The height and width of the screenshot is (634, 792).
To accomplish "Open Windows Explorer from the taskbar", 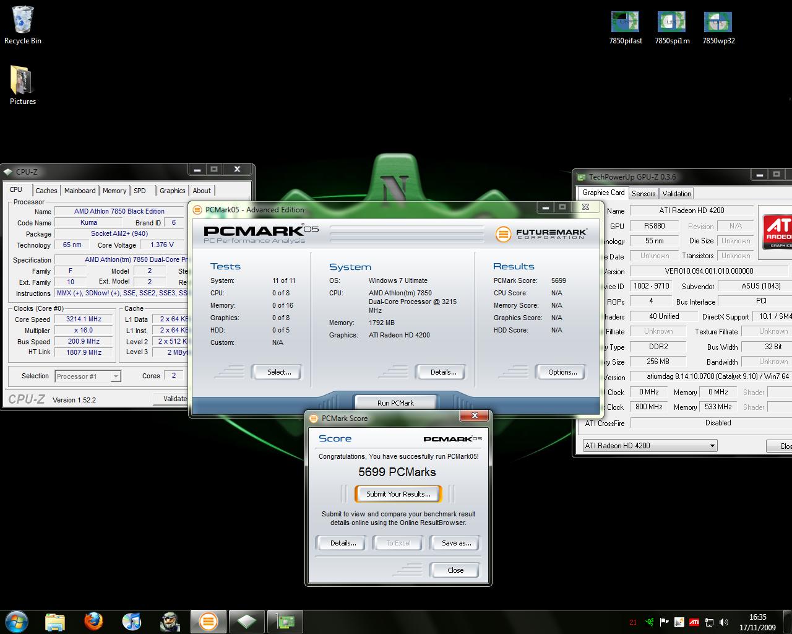I will click(x=55, y=621).
